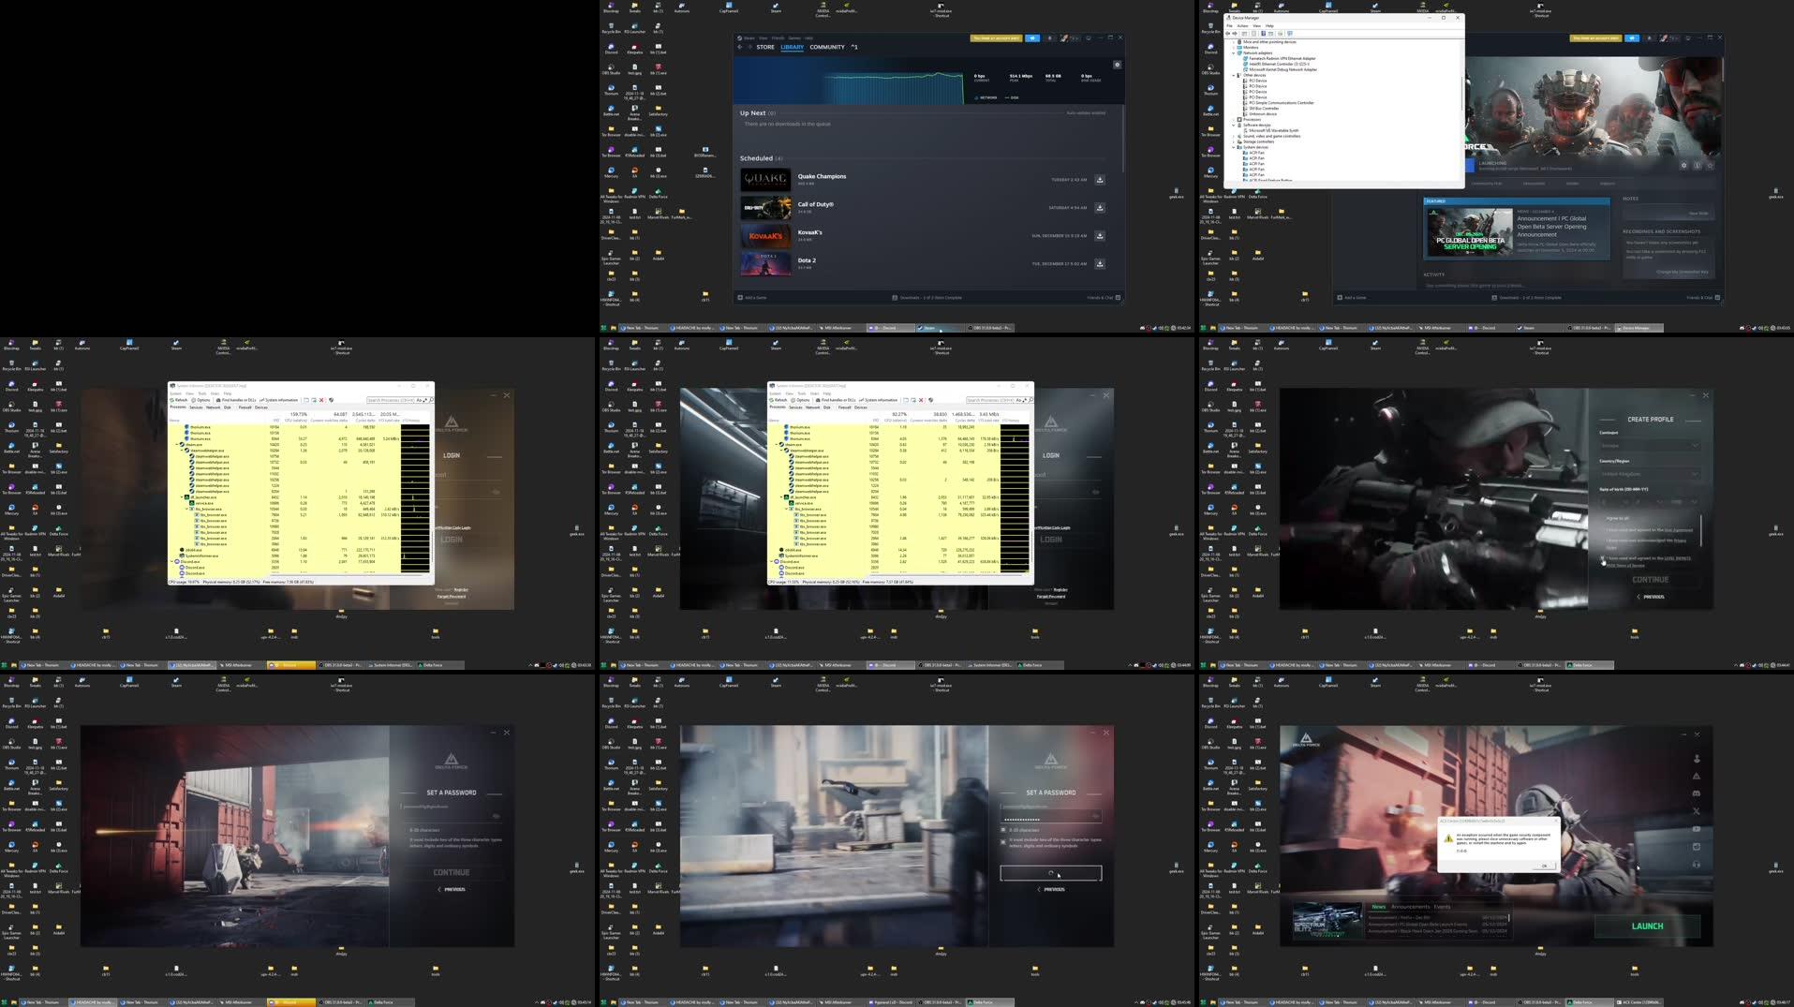Screen dimensions: 1794x1007
Task: Click OK in the ACE Center error dialog
Action: tap(1545, 866)
